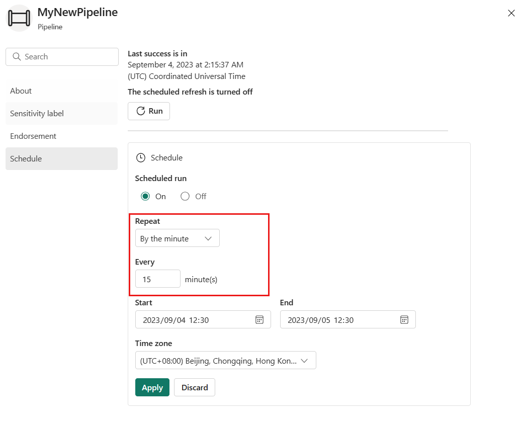Click the End date time field
This screenshot has height=424, width=523.
coord(348,319)
